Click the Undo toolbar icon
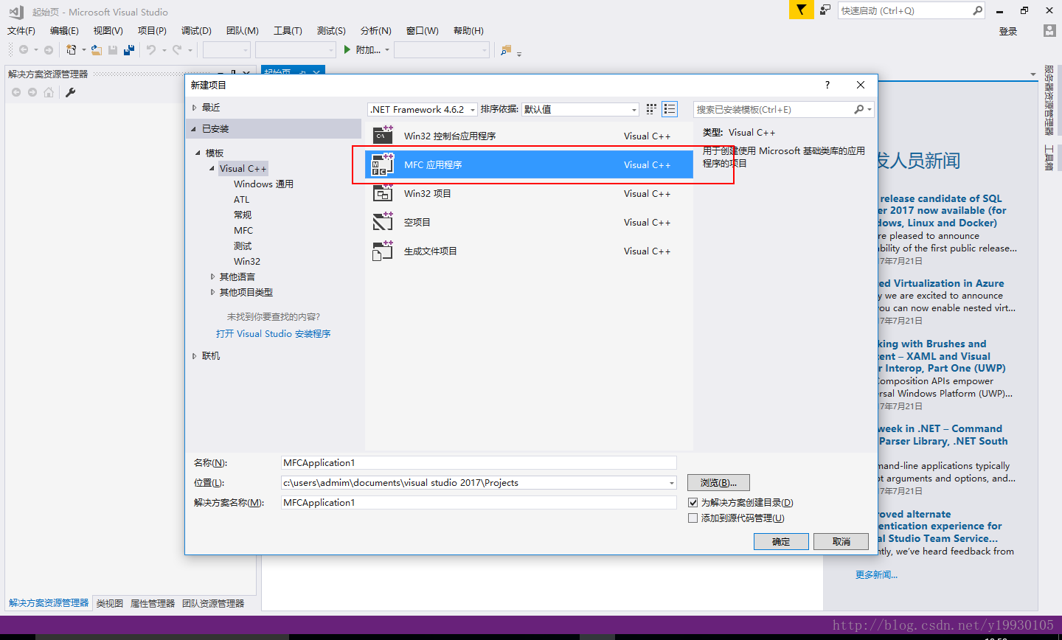Image resolution: width=1062 pixels, height=640 pixels. point(150,50)
